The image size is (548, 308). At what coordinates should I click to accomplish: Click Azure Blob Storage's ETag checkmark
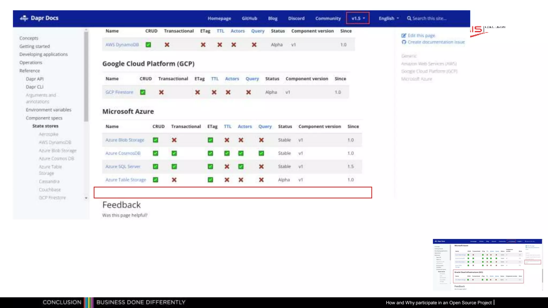[x=210, y=140]
